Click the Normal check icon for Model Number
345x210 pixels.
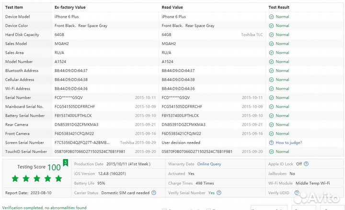click(271, 62)
